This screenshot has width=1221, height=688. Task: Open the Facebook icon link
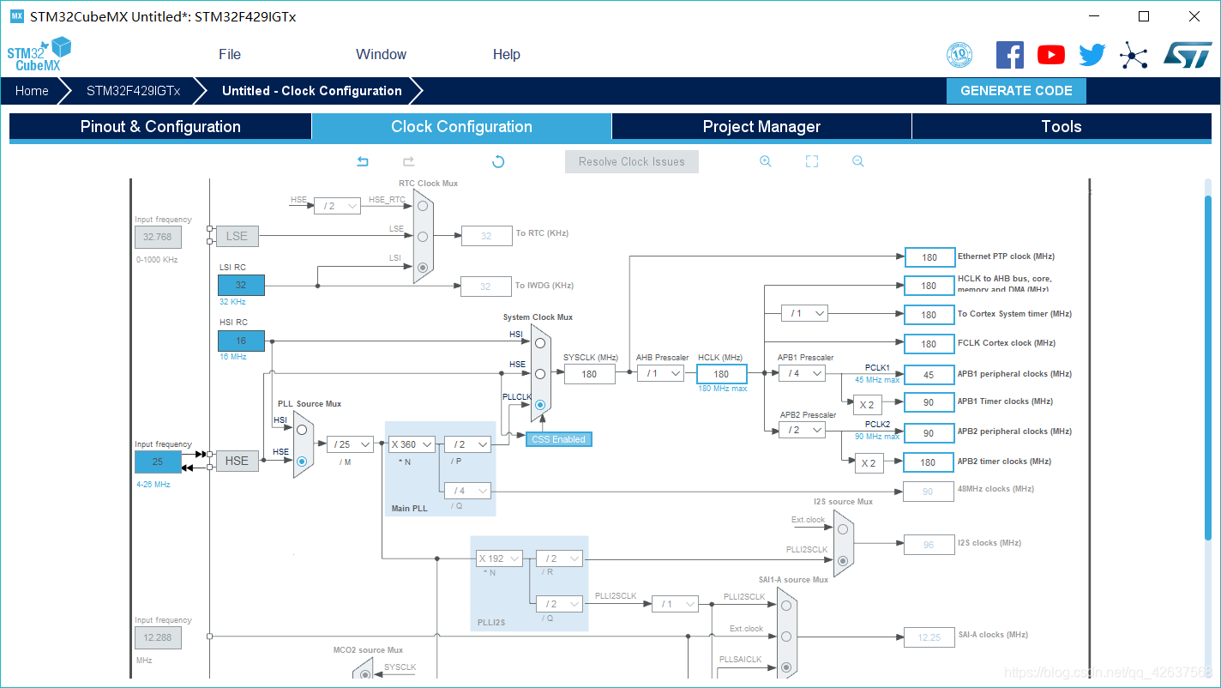coord(1010,55)
